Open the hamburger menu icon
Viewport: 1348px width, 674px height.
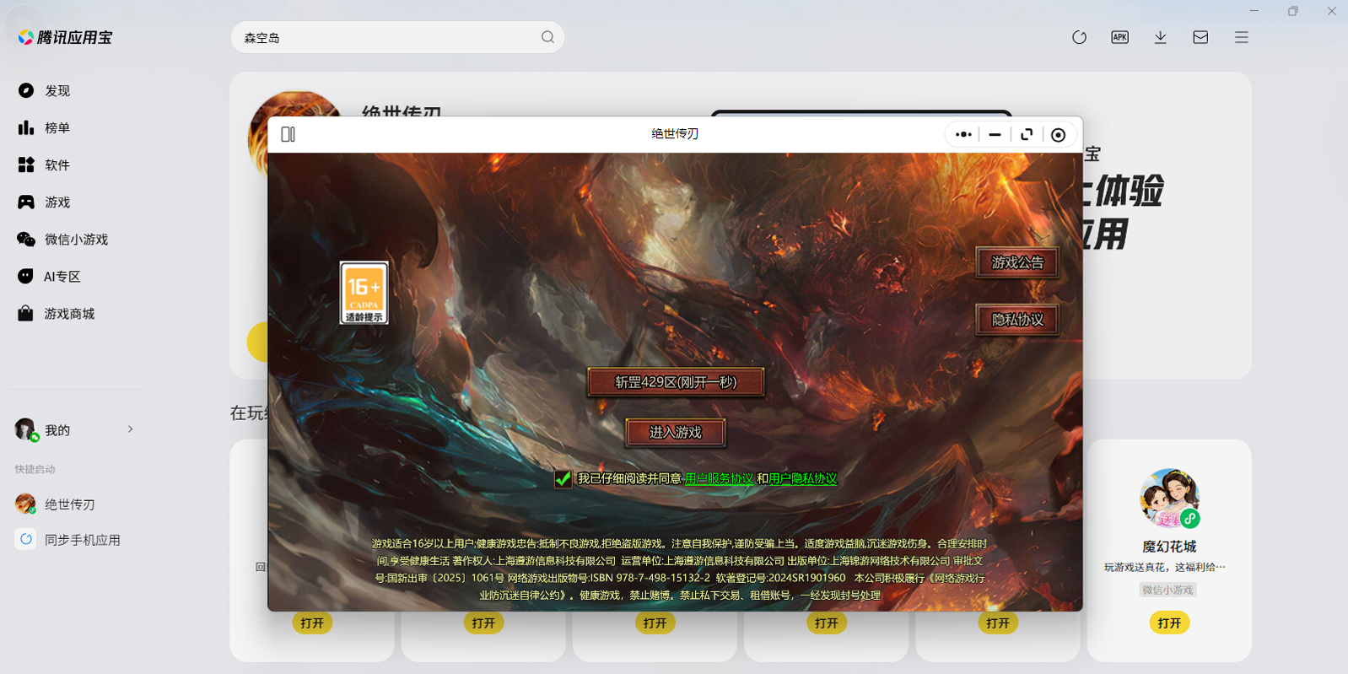(1241, 37)
